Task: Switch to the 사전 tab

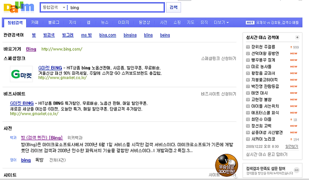Action: tap(164, 22)
